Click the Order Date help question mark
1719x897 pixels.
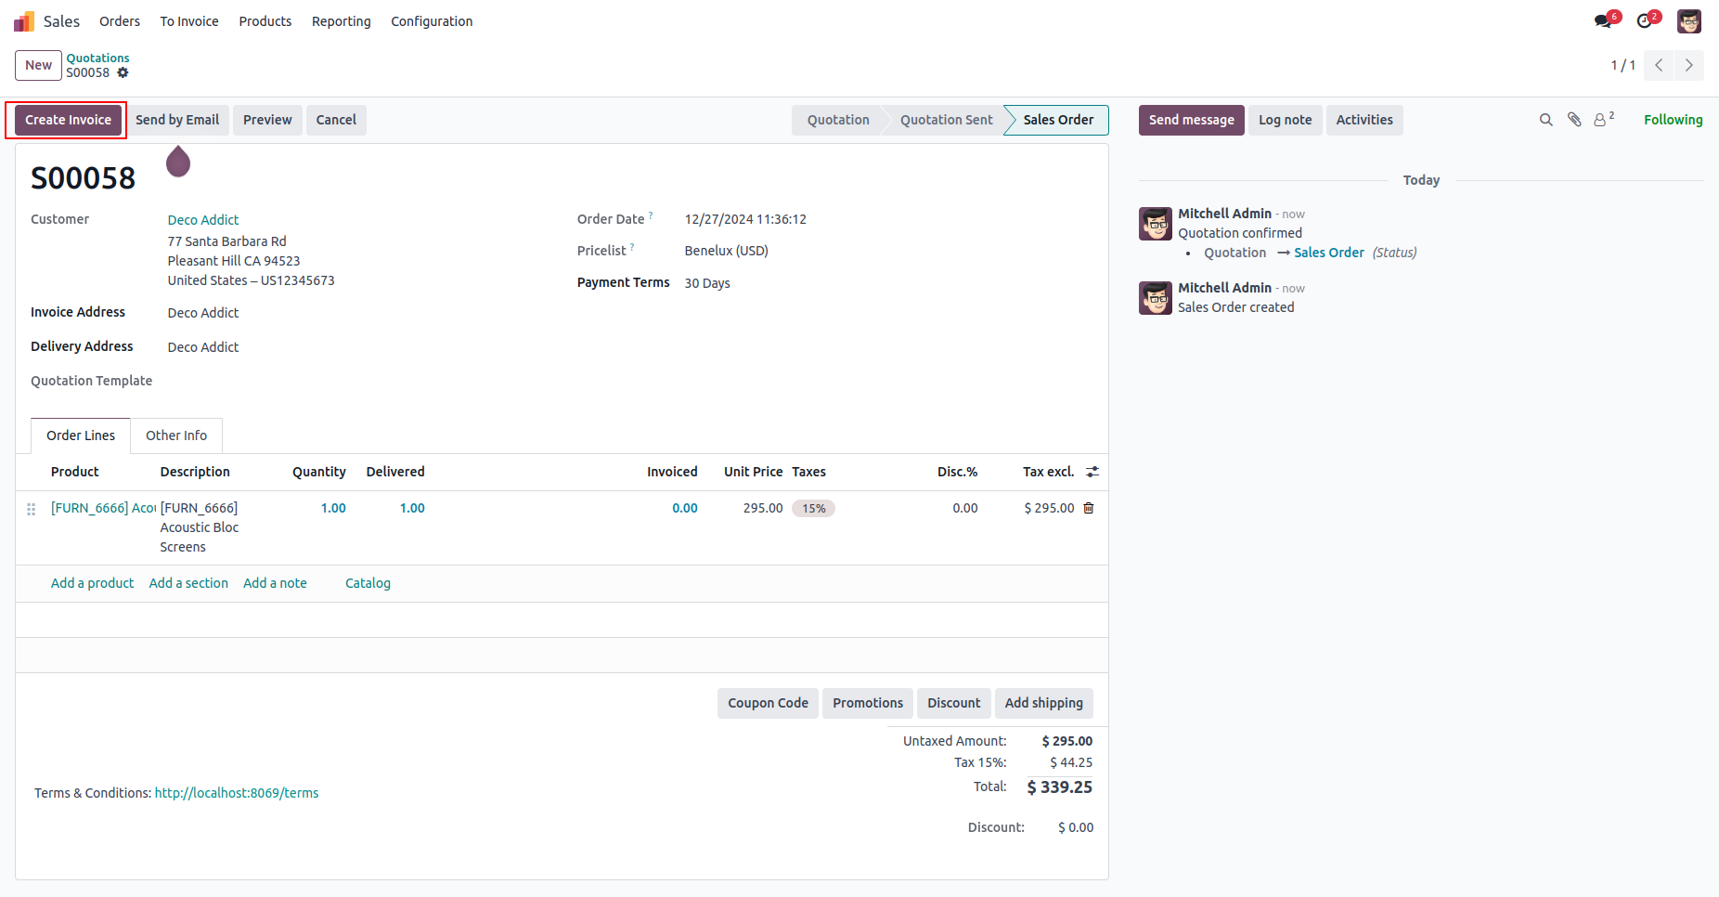coord(651,215)
